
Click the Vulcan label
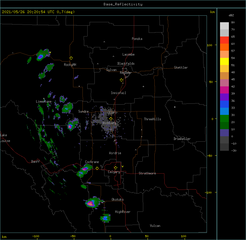click(155, 226)
